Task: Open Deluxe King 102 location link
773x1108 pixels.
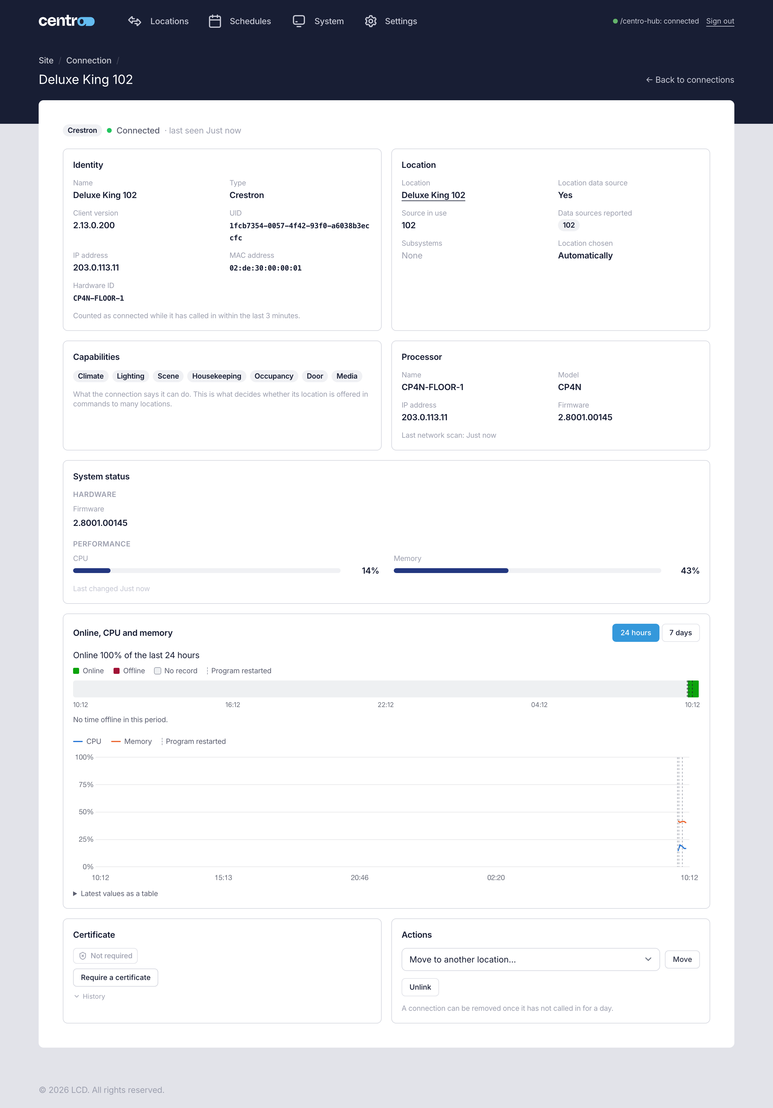Action: [433, 195]
